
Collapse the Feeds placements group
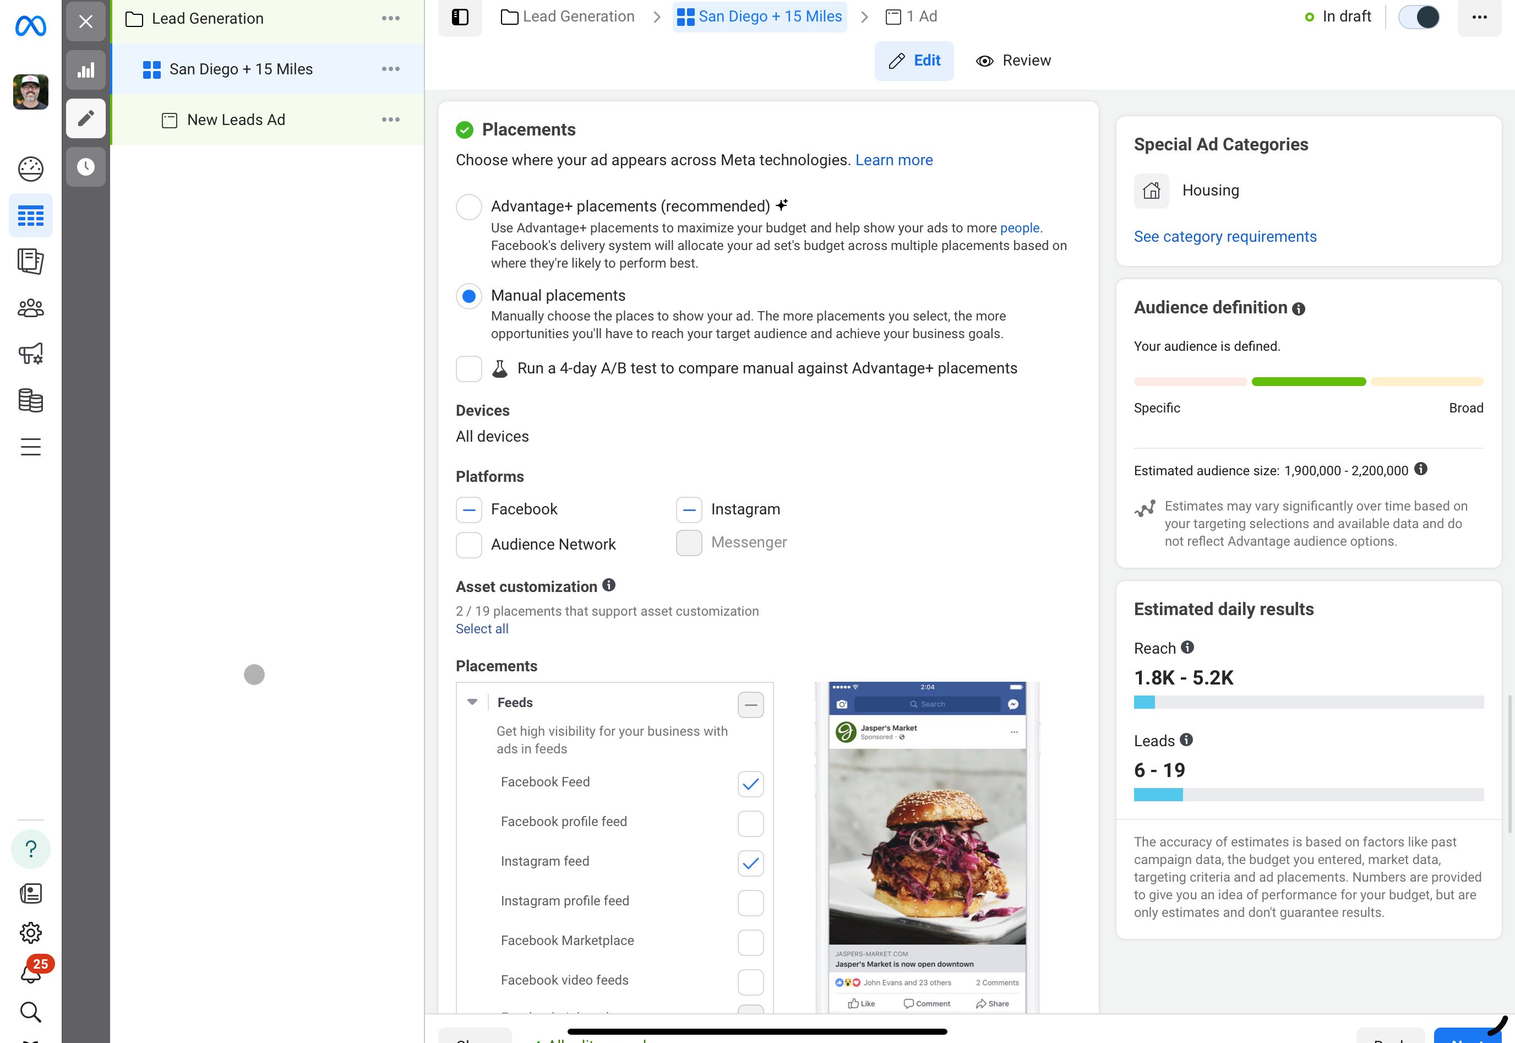pos(472,702)
